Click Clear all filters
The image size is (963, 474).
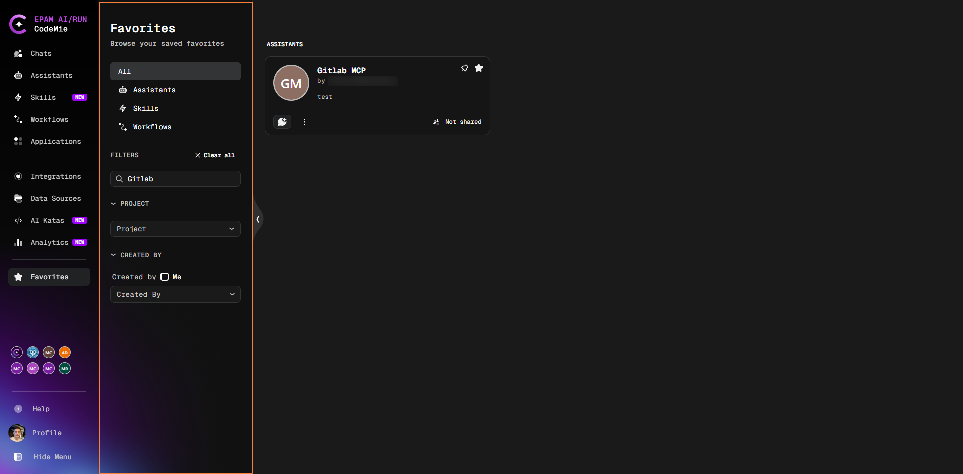pyautogui.click(x=215, y=155)
